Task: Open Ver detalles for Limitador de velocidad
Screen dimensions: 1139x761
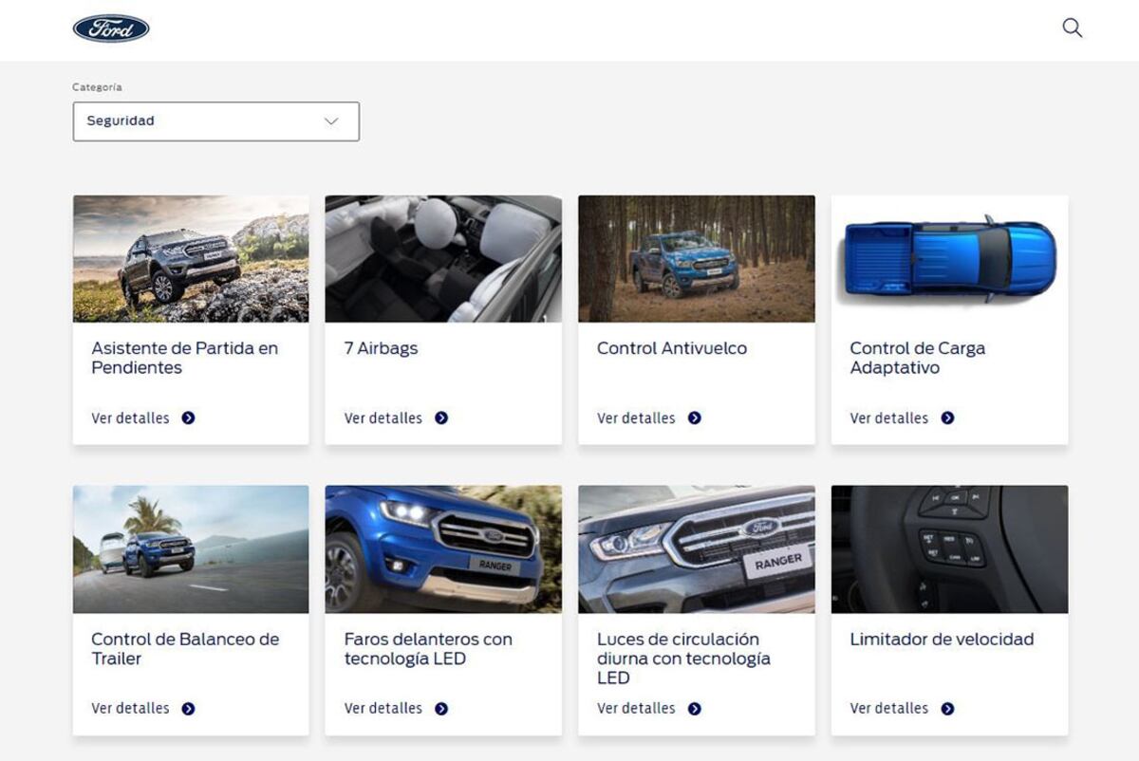Action: (889, 708)
